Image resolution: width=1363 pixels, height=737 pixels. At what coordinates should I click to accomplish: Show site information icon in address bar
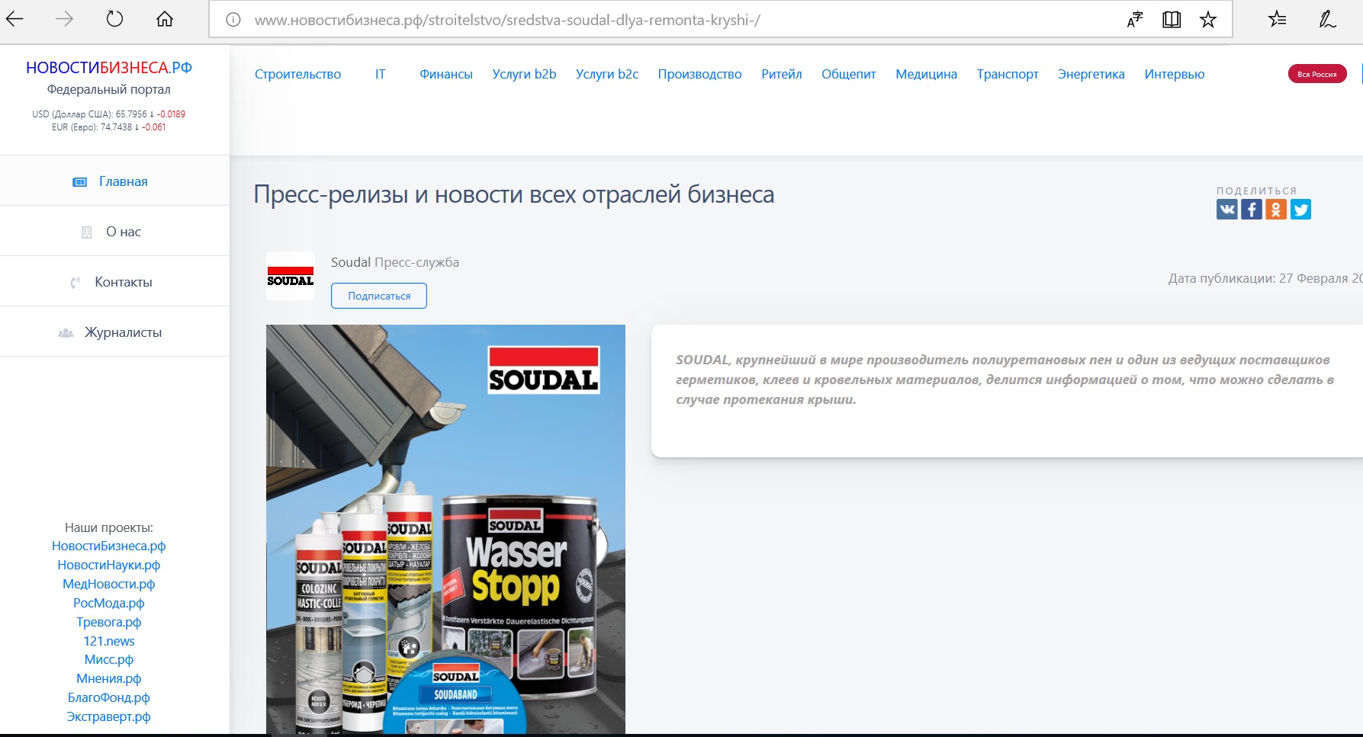coord(233,20)
